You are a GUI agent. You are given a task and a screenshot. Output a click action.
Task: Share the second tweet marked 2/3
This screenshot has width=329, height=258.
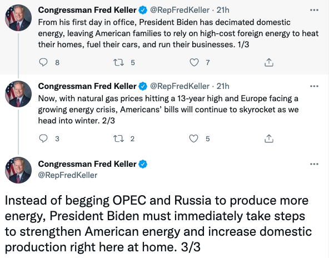click(269, 138)
